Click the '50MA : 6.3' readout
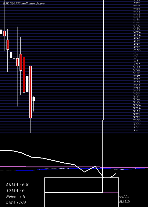The width and height of the screenshot is (148, 207). [x=17, y=185]
